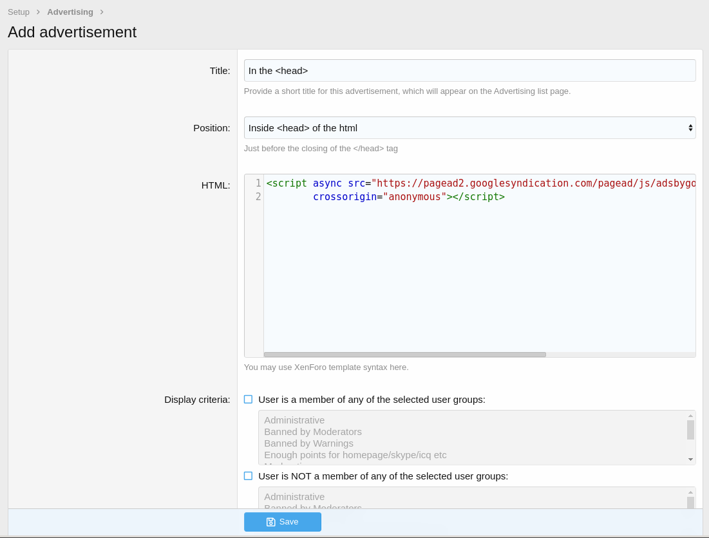Enable 'User is a member' criteria checkbox

248,400
